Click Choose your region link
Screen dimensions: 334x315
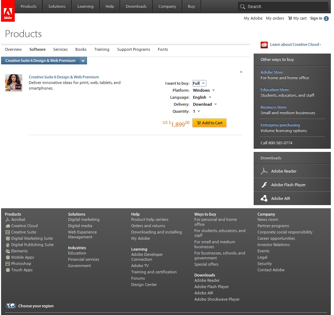(36, 306)
